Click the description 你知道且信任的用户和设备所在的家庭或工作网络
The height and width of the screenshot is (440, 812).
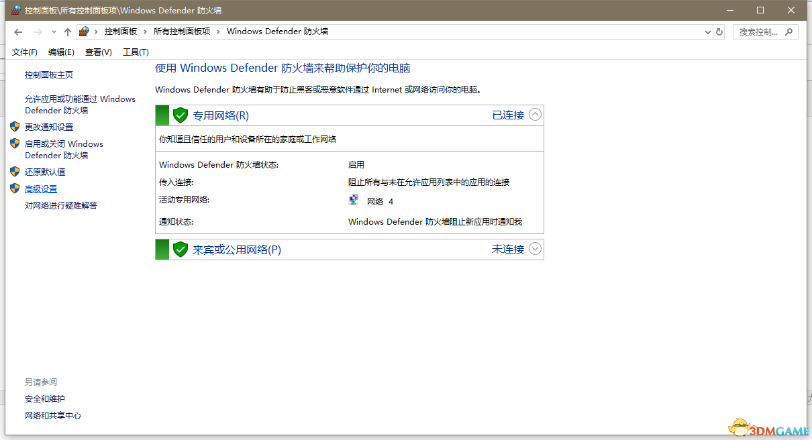click(248, 140)
